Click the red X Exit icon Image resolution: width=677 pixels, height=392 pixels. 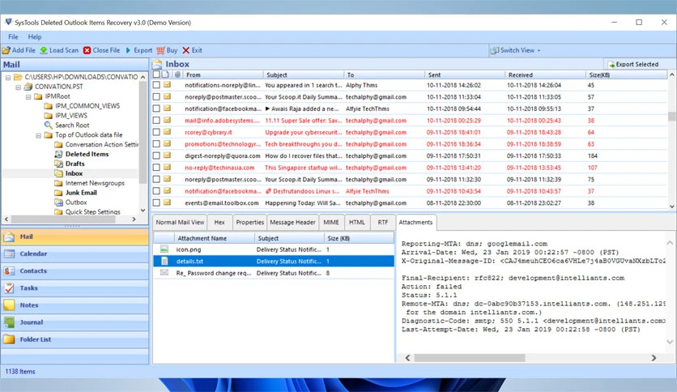186,50
